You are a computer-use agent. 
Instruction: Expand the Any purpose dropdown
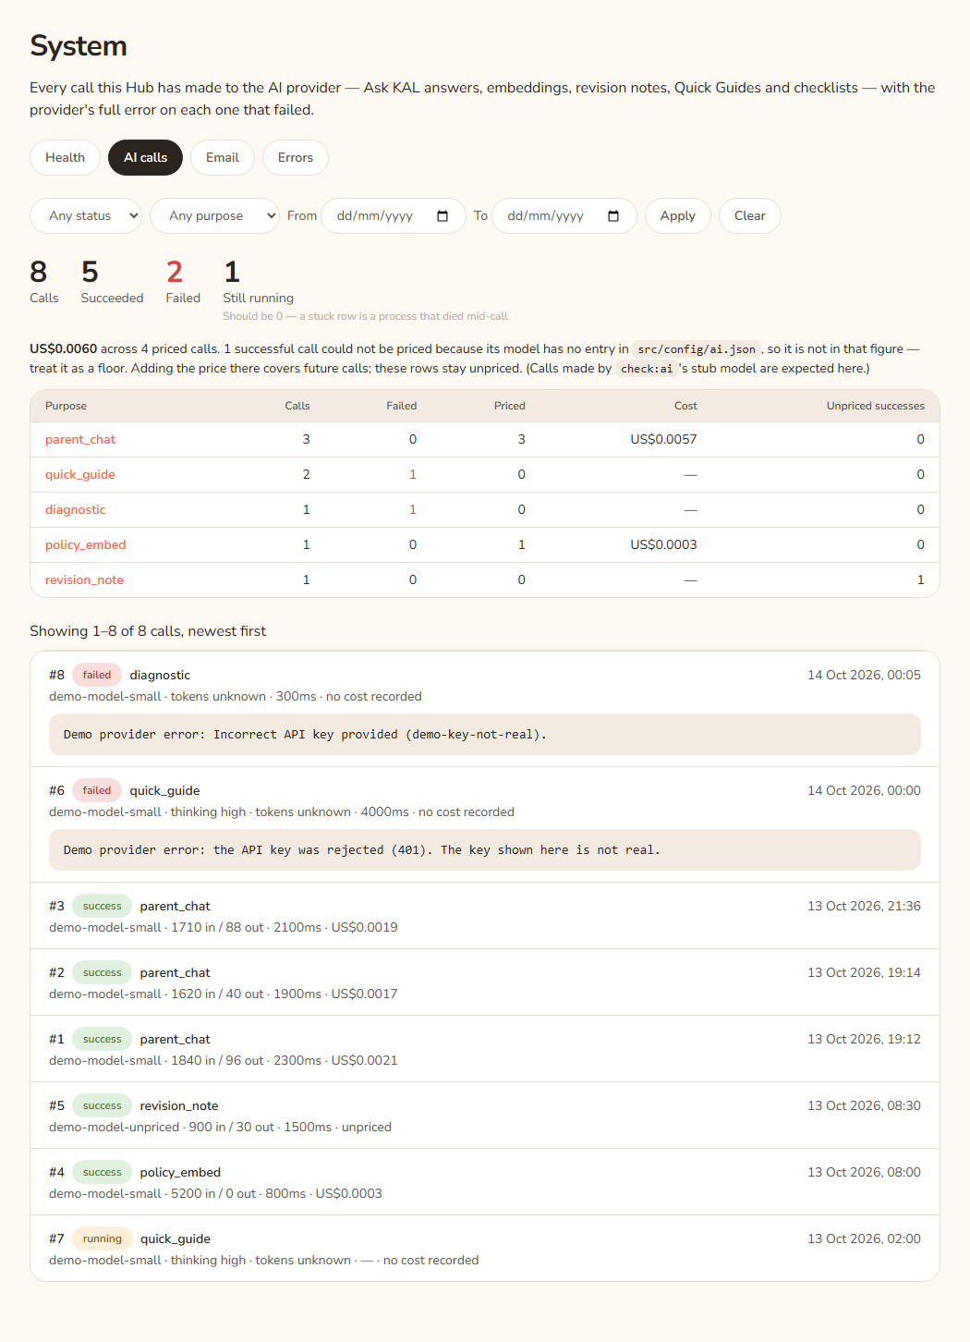point(214,216)
